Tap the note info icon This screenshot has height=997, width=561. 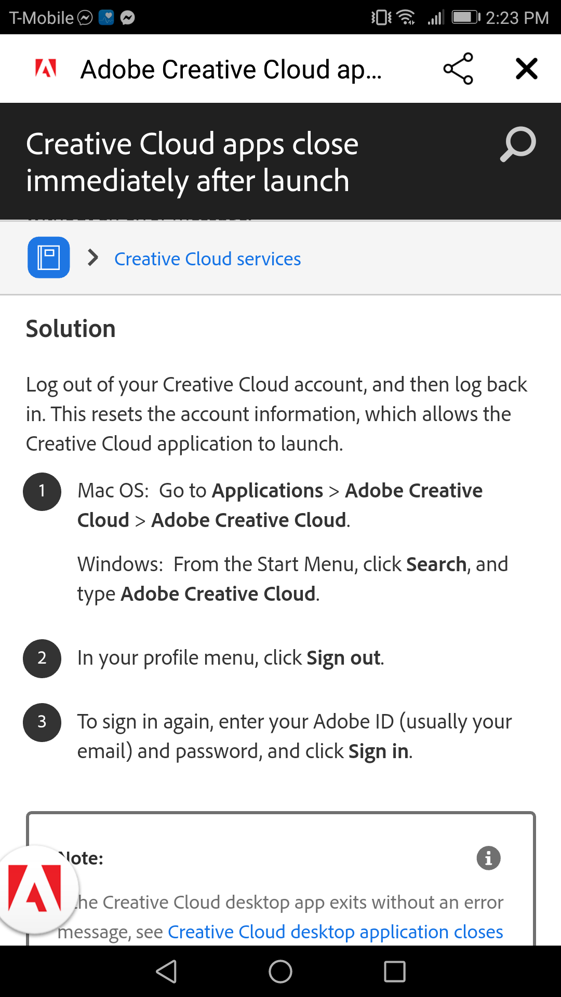(x=488, y=858)
